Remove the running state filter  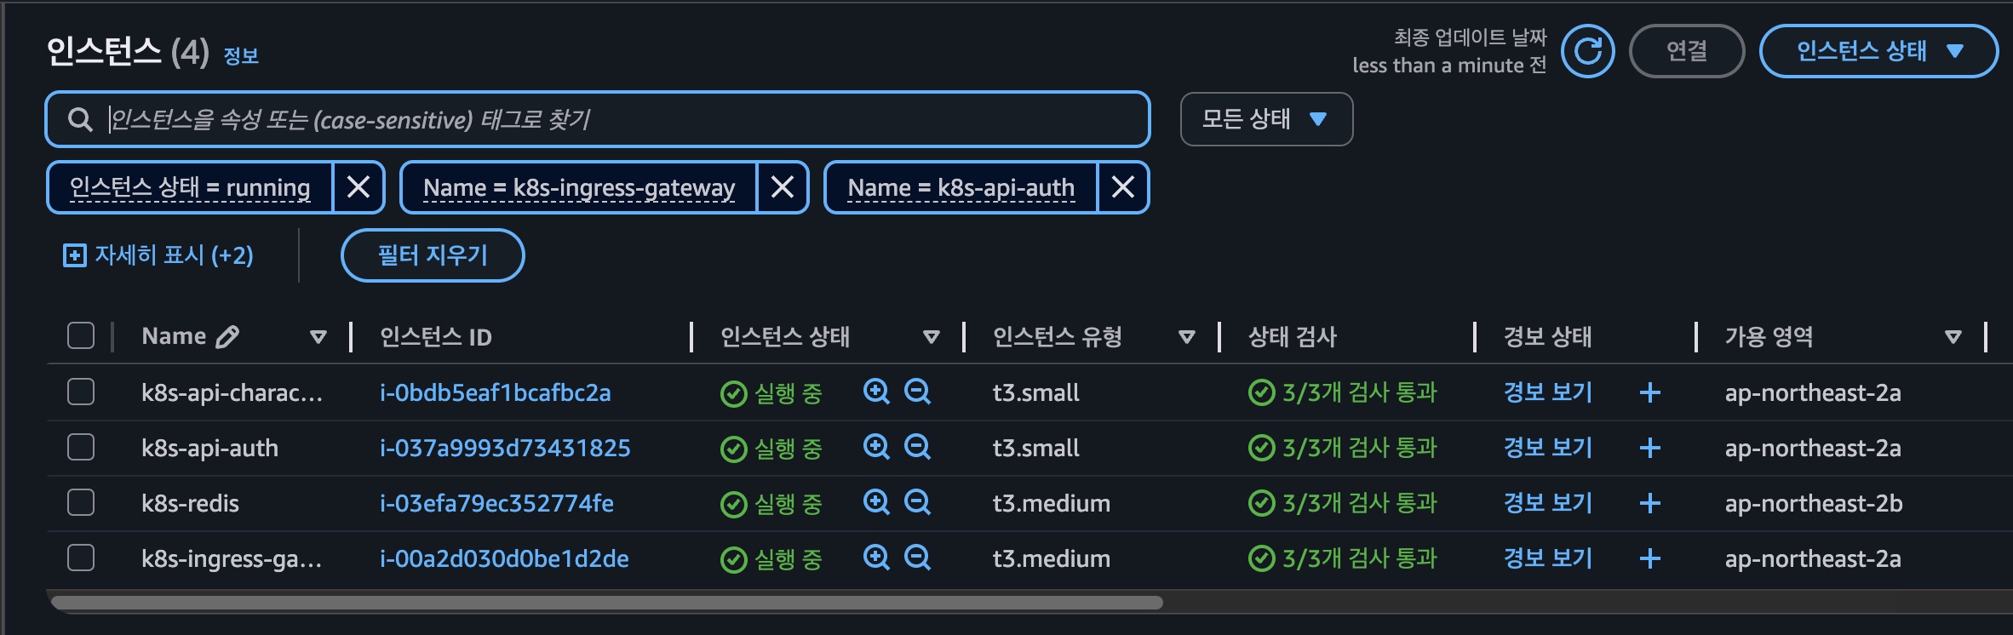[x=358, y=187]
